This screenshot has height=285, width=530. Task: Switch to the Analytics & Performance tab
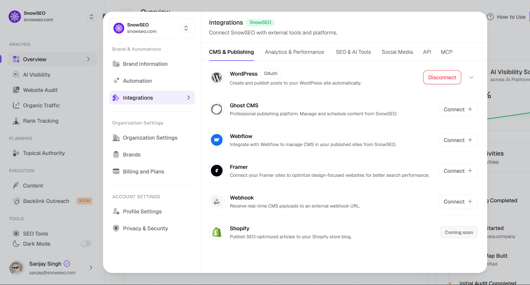point(295,52)
